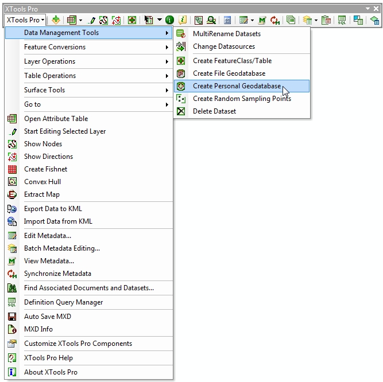This screenshot has height=382, width=383.
Task: Click the Show Nodes toolbar icon
Action: coord(103,20)
